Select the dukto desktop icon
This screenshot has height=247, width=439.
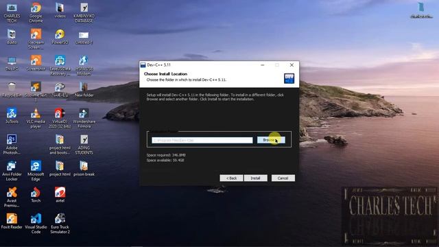point(12,37)
